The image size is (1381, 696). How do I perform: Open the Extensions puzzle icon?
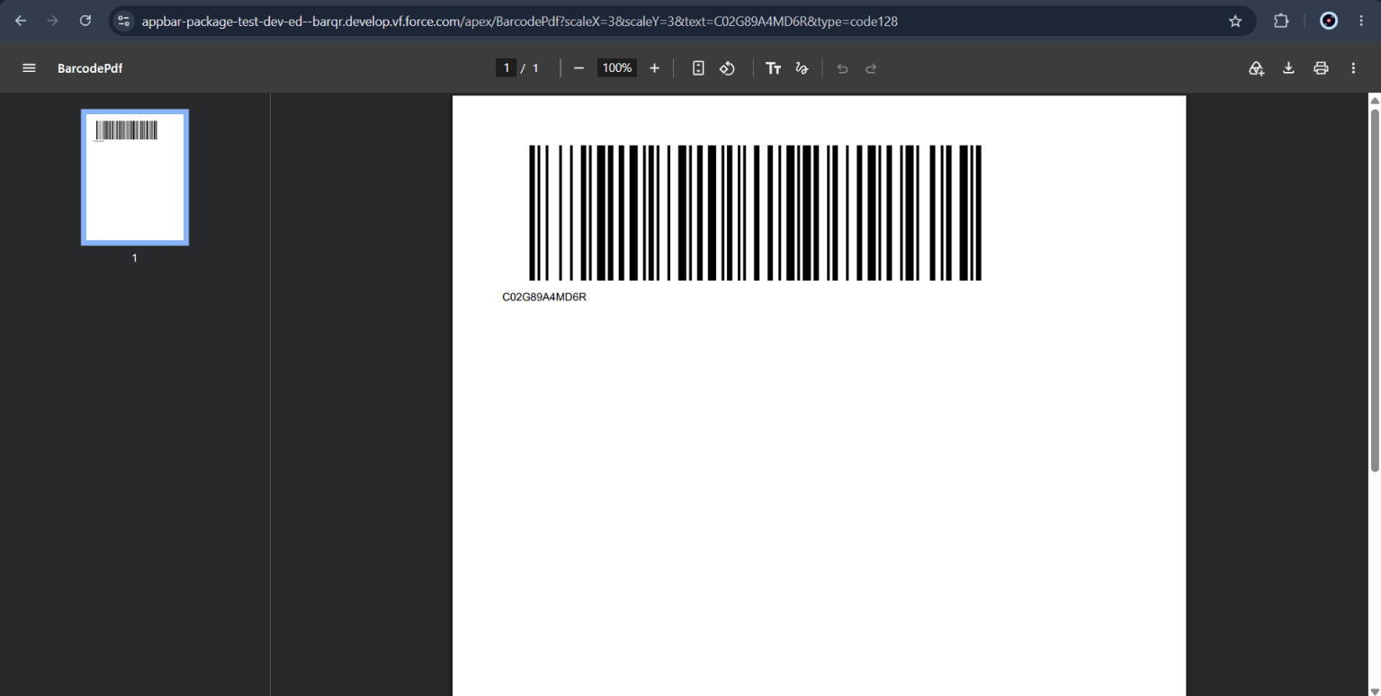point(1281,21)
